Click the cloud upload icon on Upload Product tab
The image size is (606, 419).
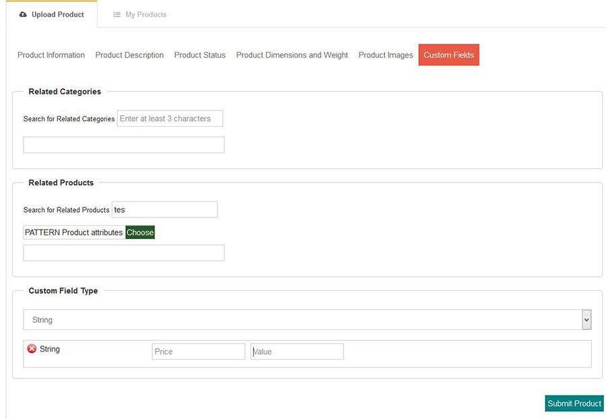coord(23,14)
